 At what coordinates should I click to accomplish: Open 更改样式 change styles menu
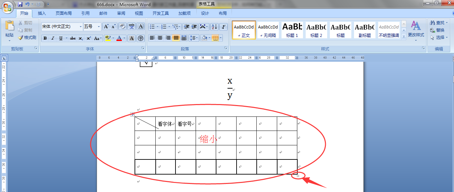(416, 31)
